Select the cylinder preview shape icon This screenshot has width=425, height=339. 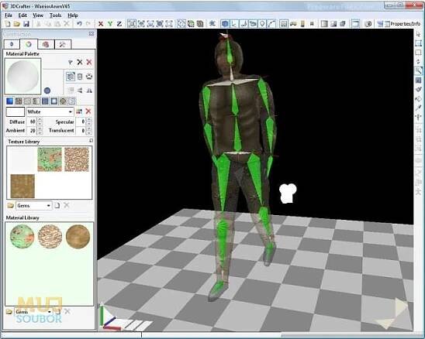(80, 77)
